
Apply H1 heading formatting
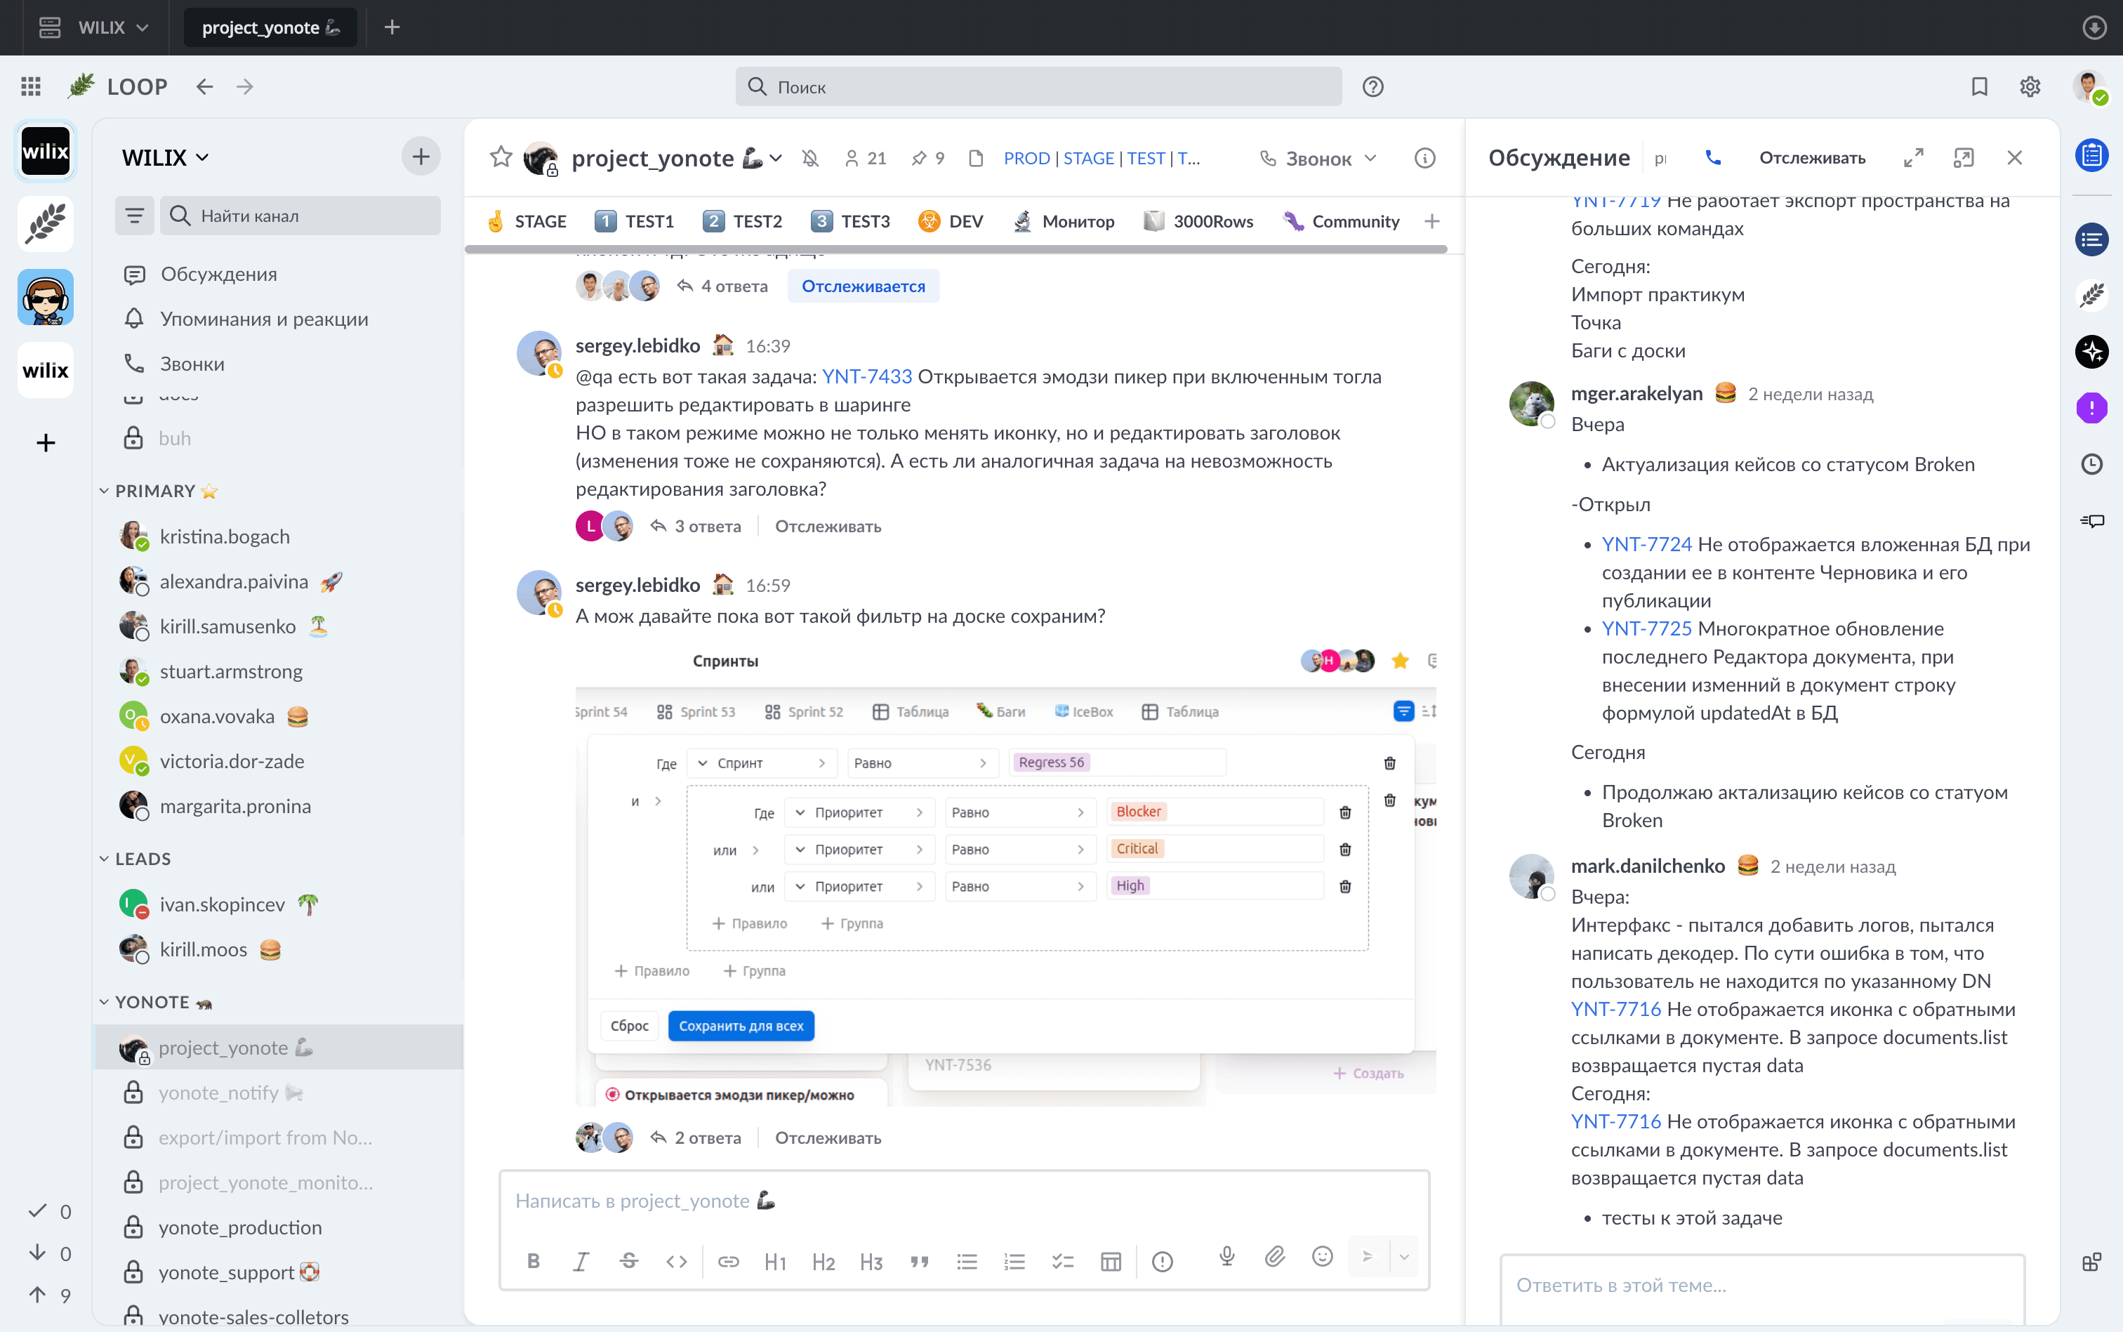coord(776,1262)
